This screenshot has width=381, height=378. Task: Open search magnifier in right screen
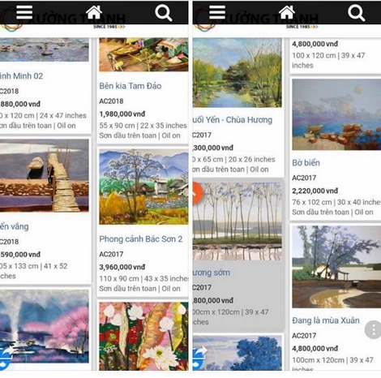pyautogui.click(x=357, y=13)
